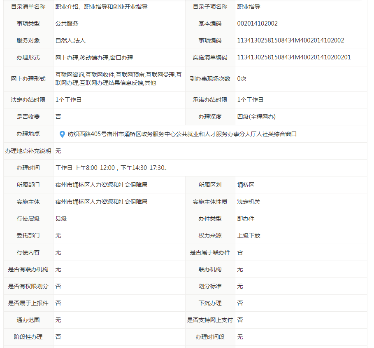Open the 纺织西路405号 office address

[x=182, y=134]
